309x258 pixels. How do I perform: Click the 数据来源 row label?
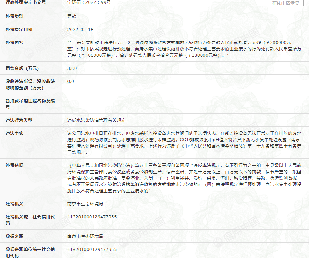[14, 236]
